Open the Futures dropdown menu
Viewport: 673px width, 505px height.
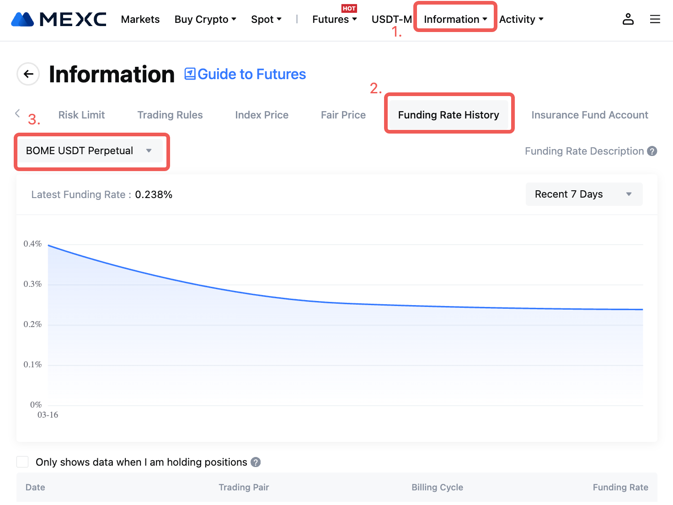334,19
